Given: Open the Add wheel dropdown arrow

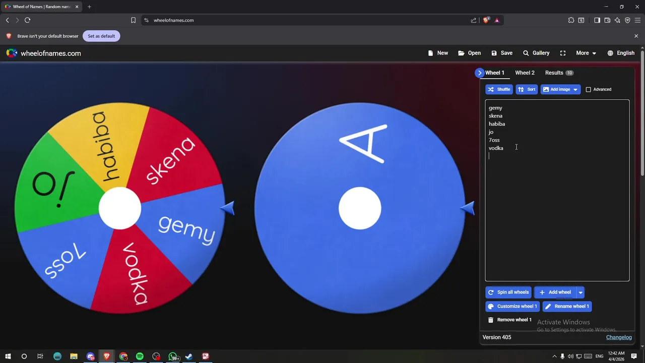Looking at the screenshot, I should (580, 292).
